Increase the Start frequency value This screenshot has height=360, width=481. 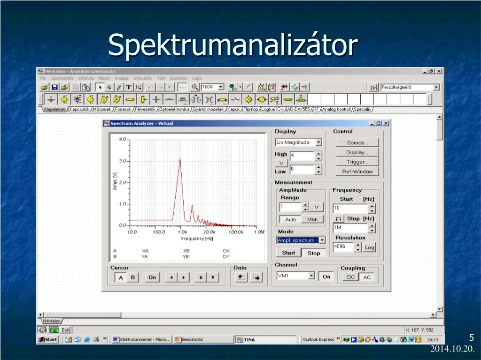point(372,206)
